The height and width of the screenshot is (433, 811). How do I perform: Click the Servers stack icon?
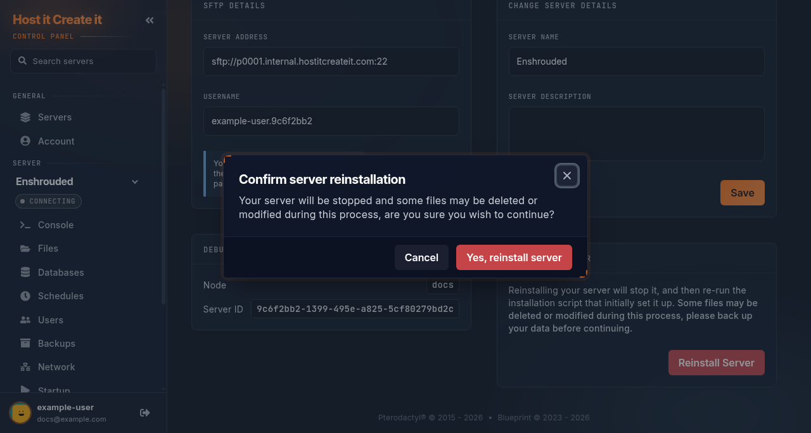(25, 117)
